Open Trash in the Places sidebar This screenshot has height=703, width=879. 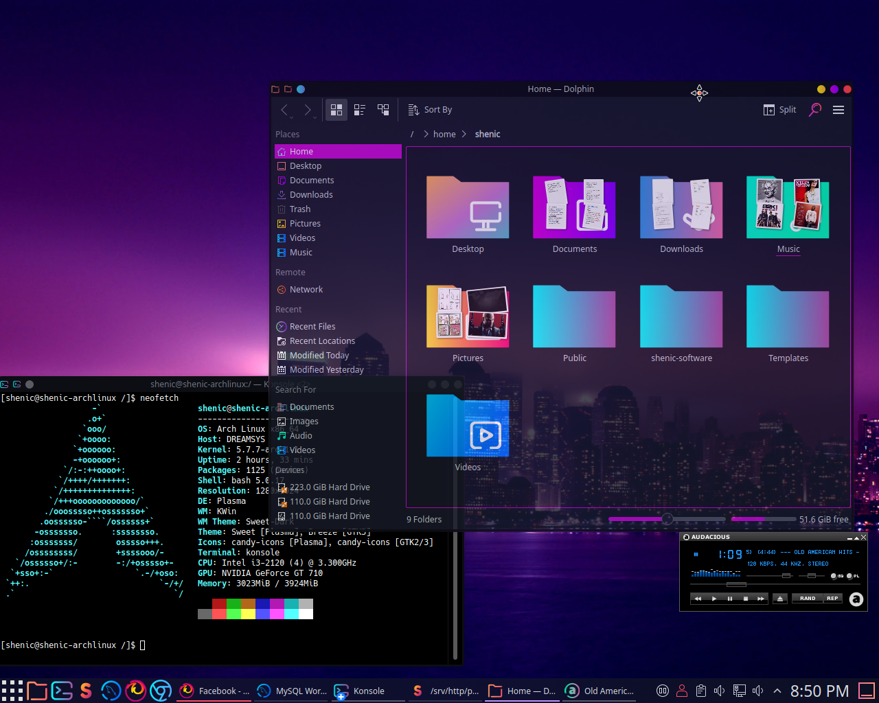(x=338, y=209)
